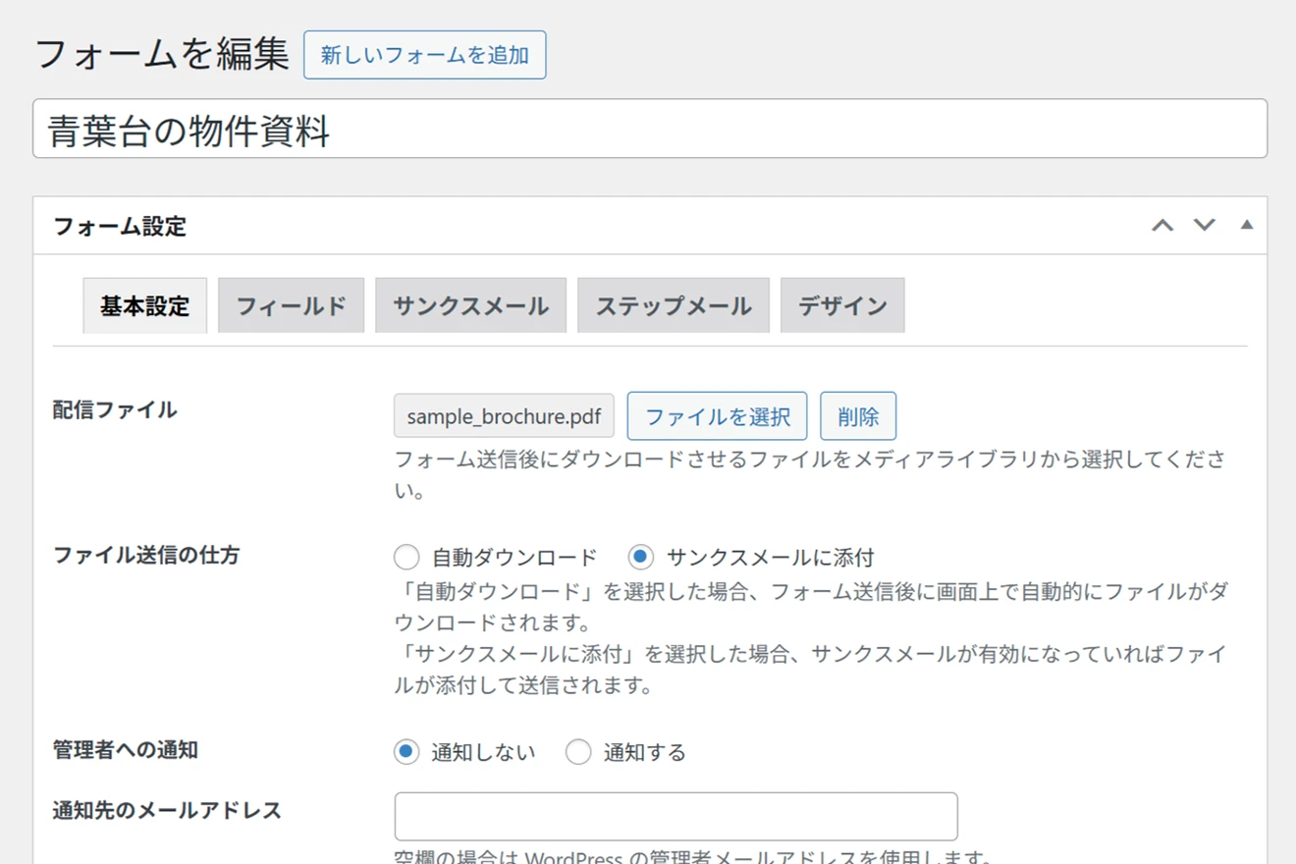
Task: Move フォーム設定 panel up with arrow
Action: [1162, 226]
